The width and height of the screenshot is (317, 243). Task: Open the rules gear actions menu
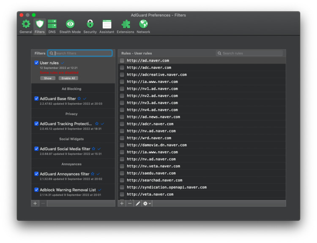(x=147, y=203)
